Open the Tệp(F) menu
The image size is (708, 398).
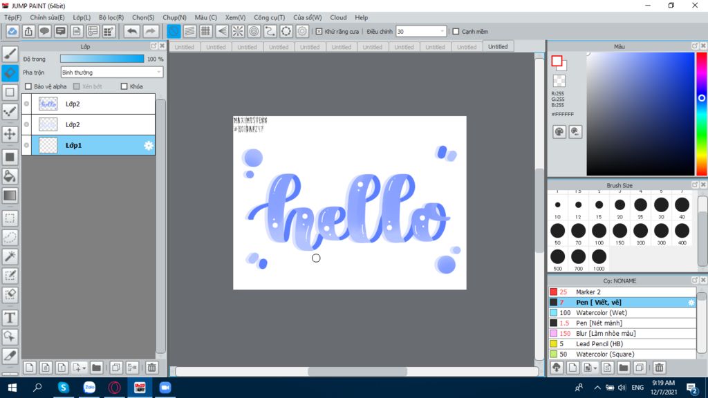point(13,17)
